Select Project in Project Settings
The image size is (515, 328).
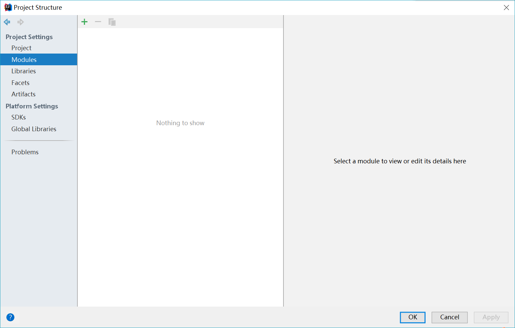(39, 48)
